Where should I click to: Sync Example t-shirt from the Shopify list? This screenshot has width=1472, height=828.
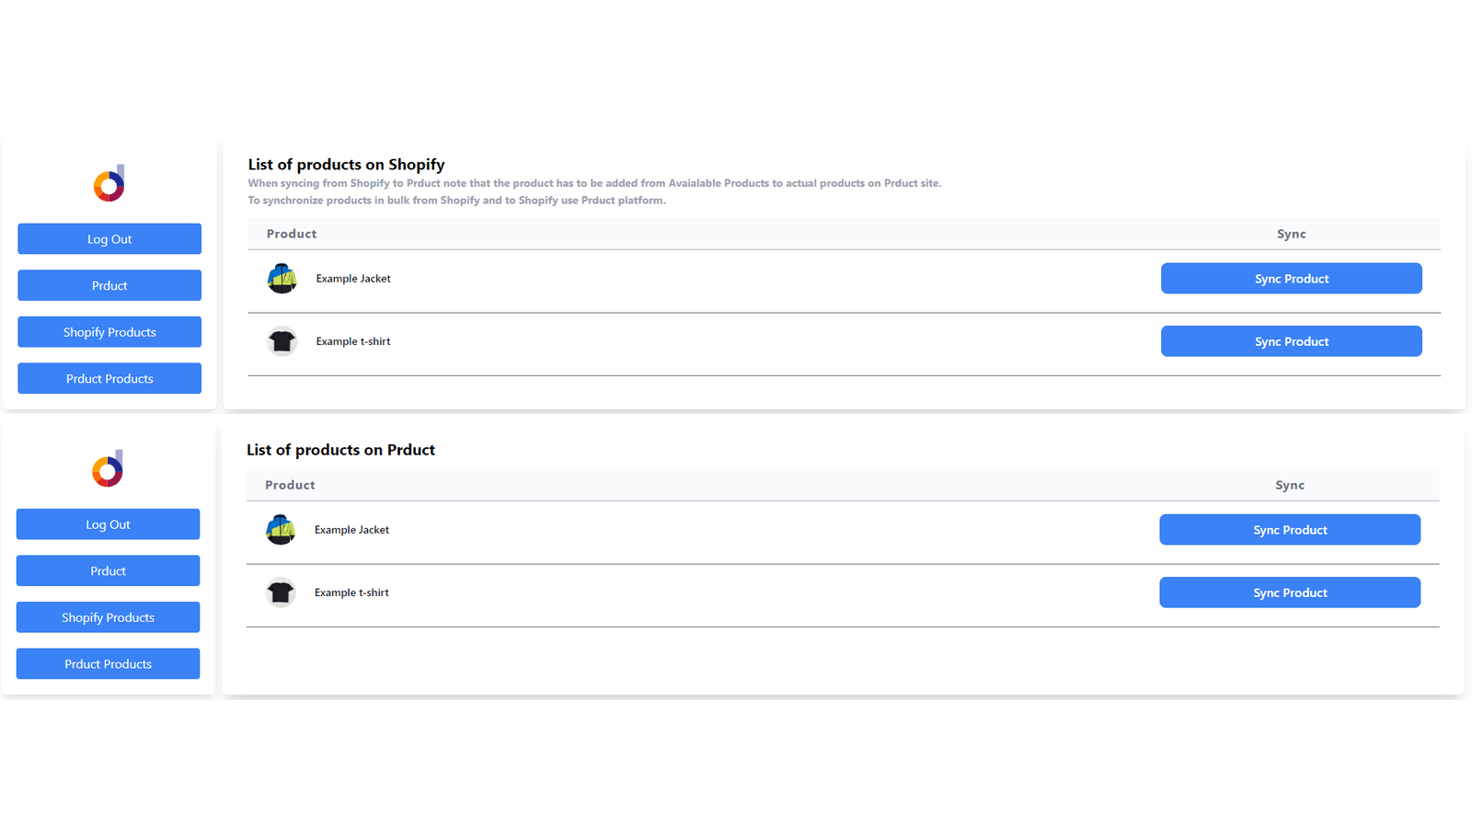coord(1292,341)
